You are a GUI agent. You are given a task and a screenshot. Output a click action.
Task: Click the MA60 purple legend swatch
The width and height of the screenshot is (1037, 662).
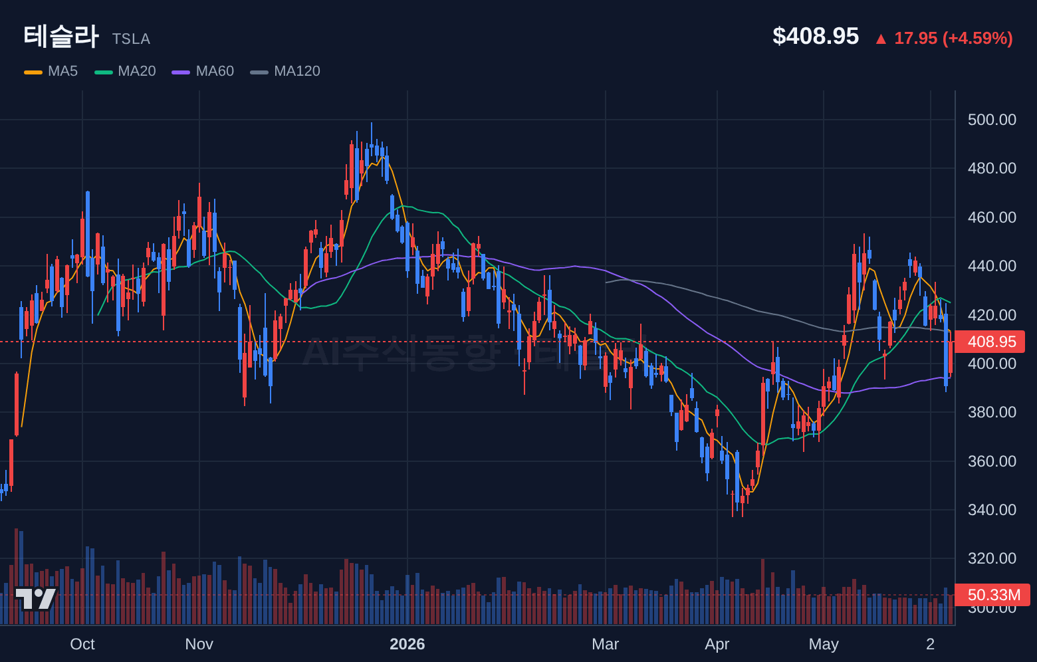coord(181,72)
